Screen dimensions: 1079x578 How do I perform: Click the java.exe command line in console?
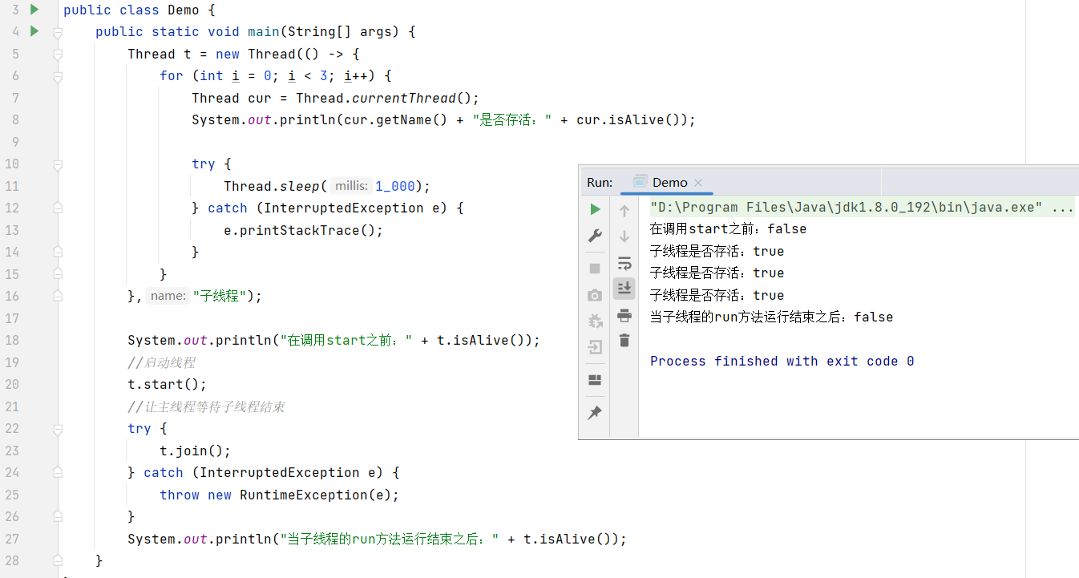coord(863,208)
